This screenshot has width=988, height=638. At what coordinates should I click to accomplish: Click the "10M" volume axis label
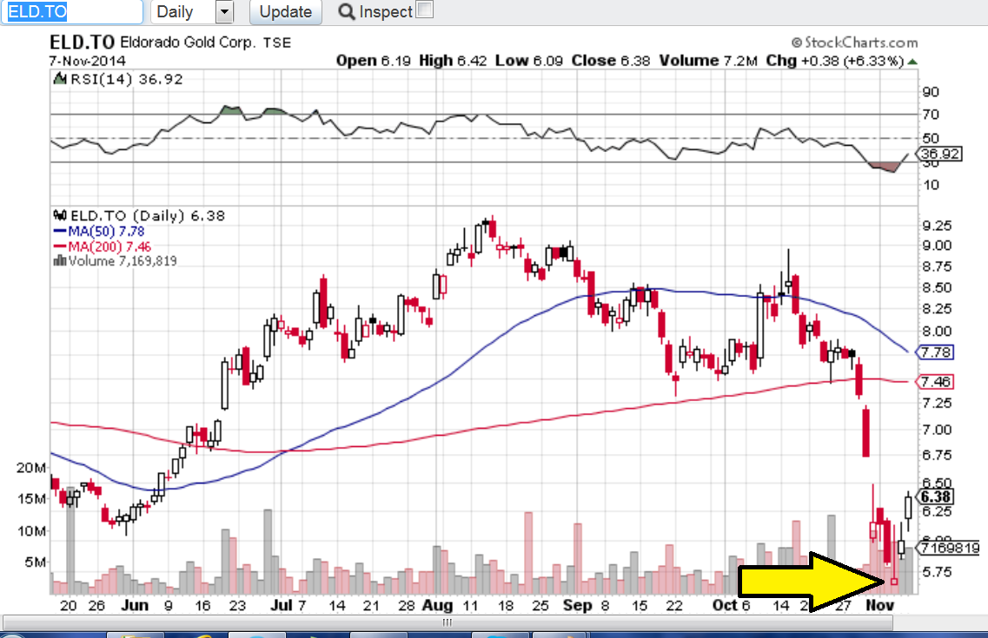point(31,531)
